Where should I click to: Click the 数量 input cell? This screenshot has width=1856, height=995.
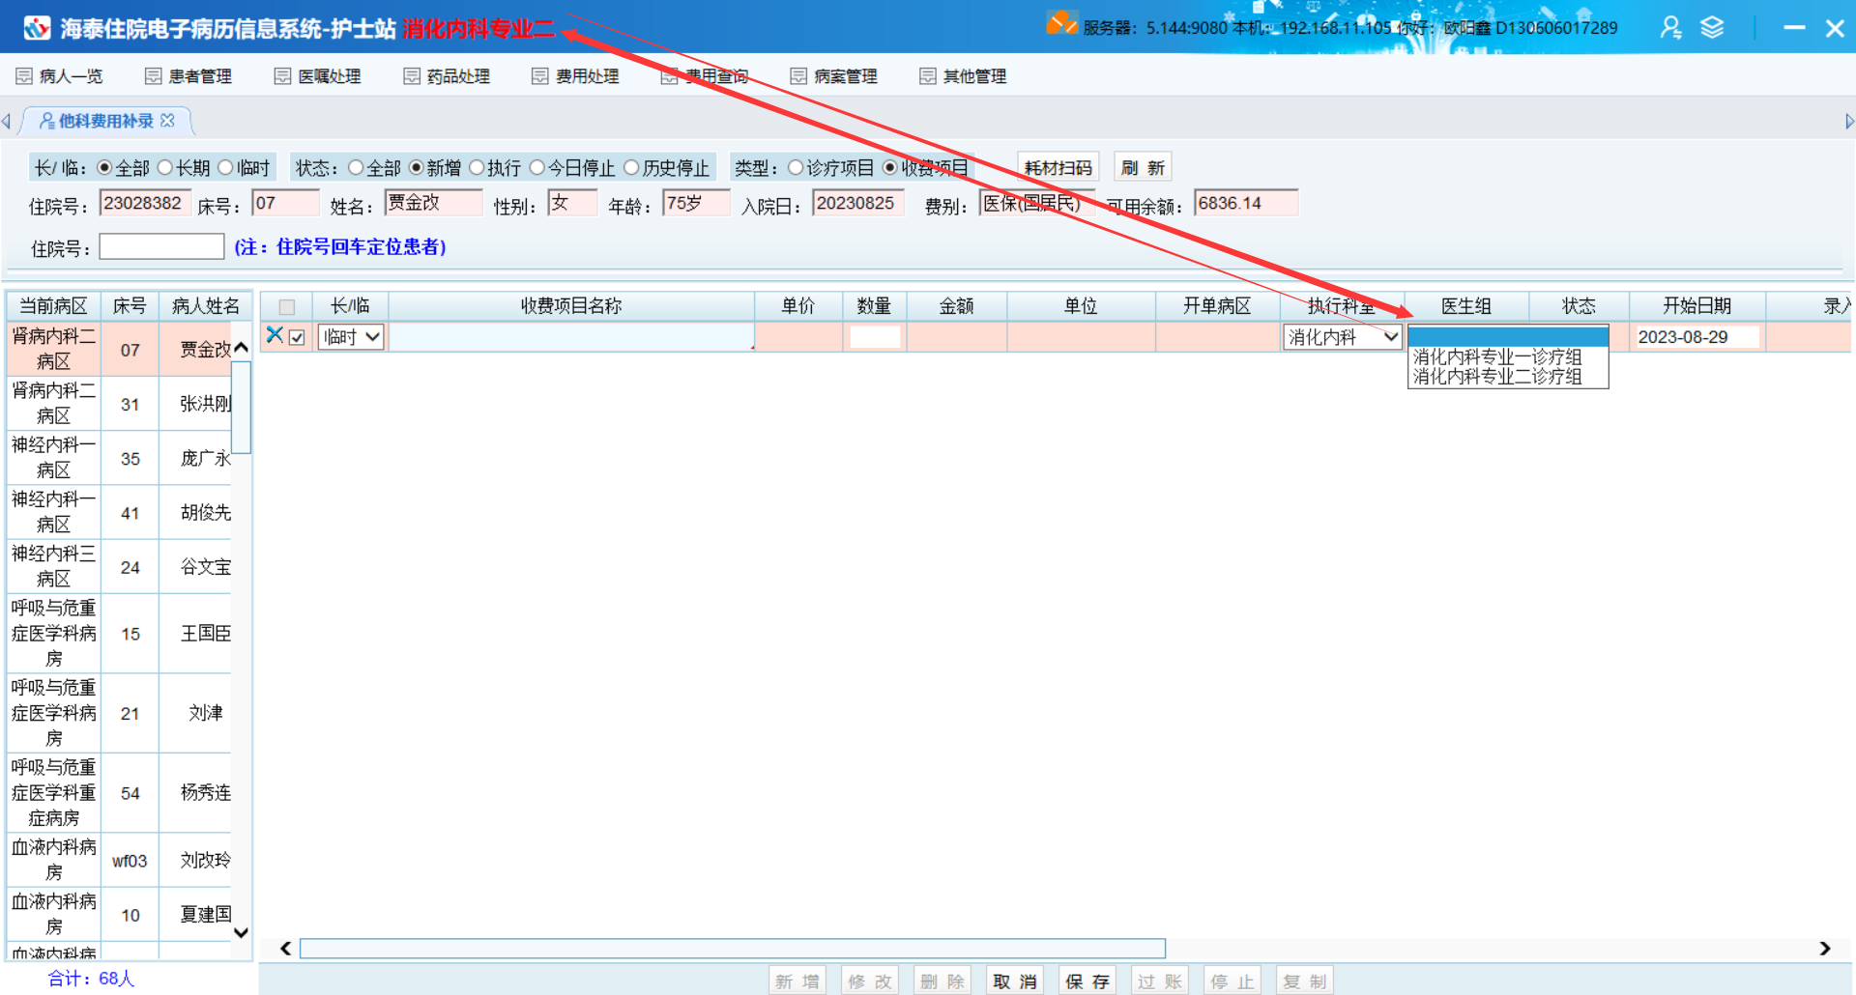875,337
